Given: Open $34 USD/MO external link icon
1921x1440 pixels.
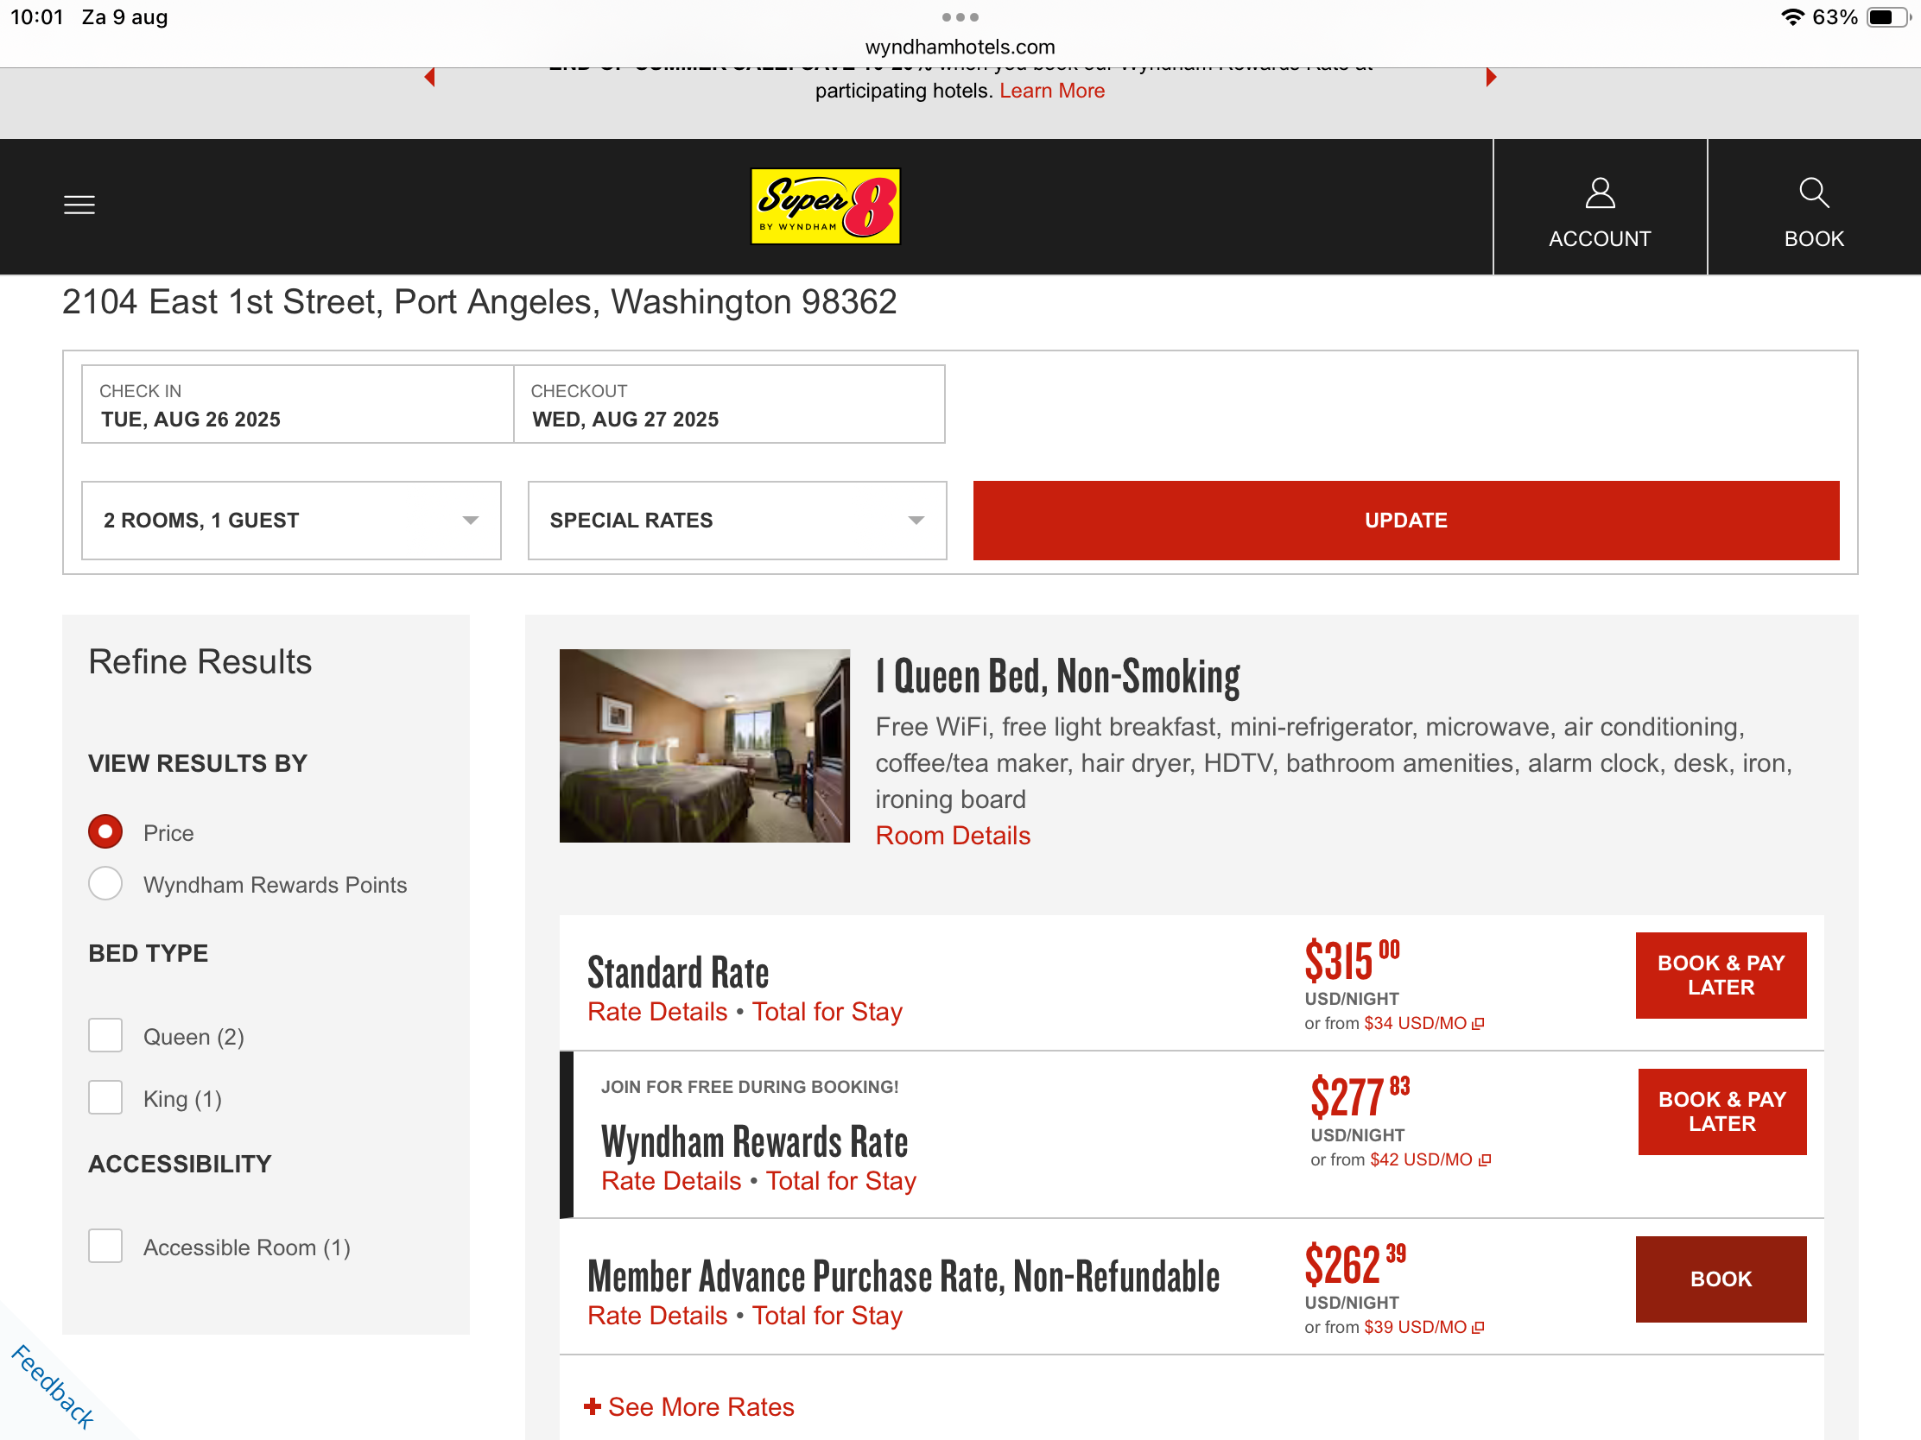Looking at the screenshot, I should pyautogui.click(x=1479, y=1023).
